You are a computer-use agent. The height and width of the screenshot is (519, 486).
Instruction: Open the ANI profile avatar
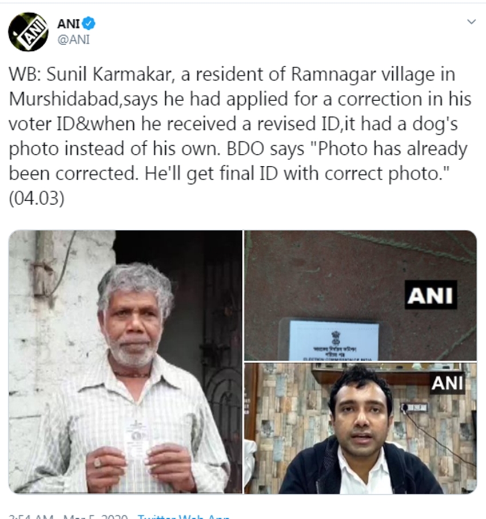pos(28,32)
